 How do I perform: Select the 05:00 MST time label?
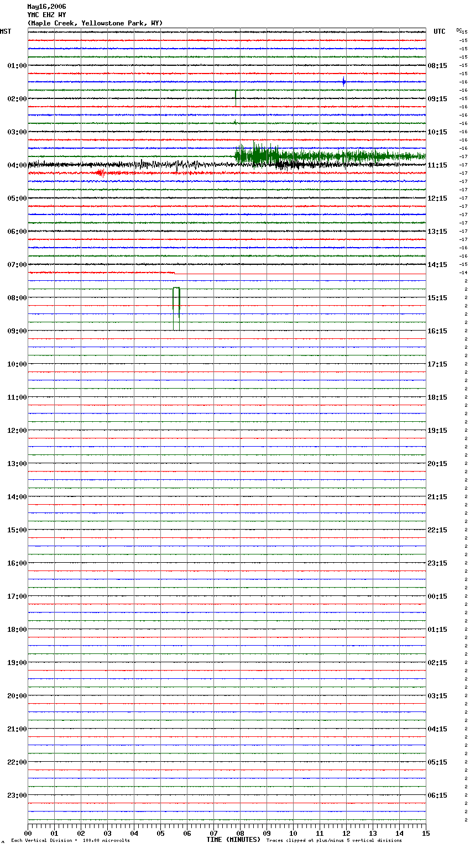click(17, 198)
